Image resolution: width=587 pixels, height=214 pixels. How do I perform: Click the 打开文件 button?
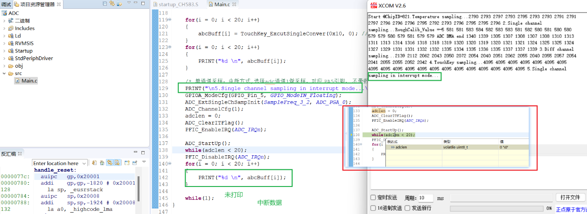(569, 198)
